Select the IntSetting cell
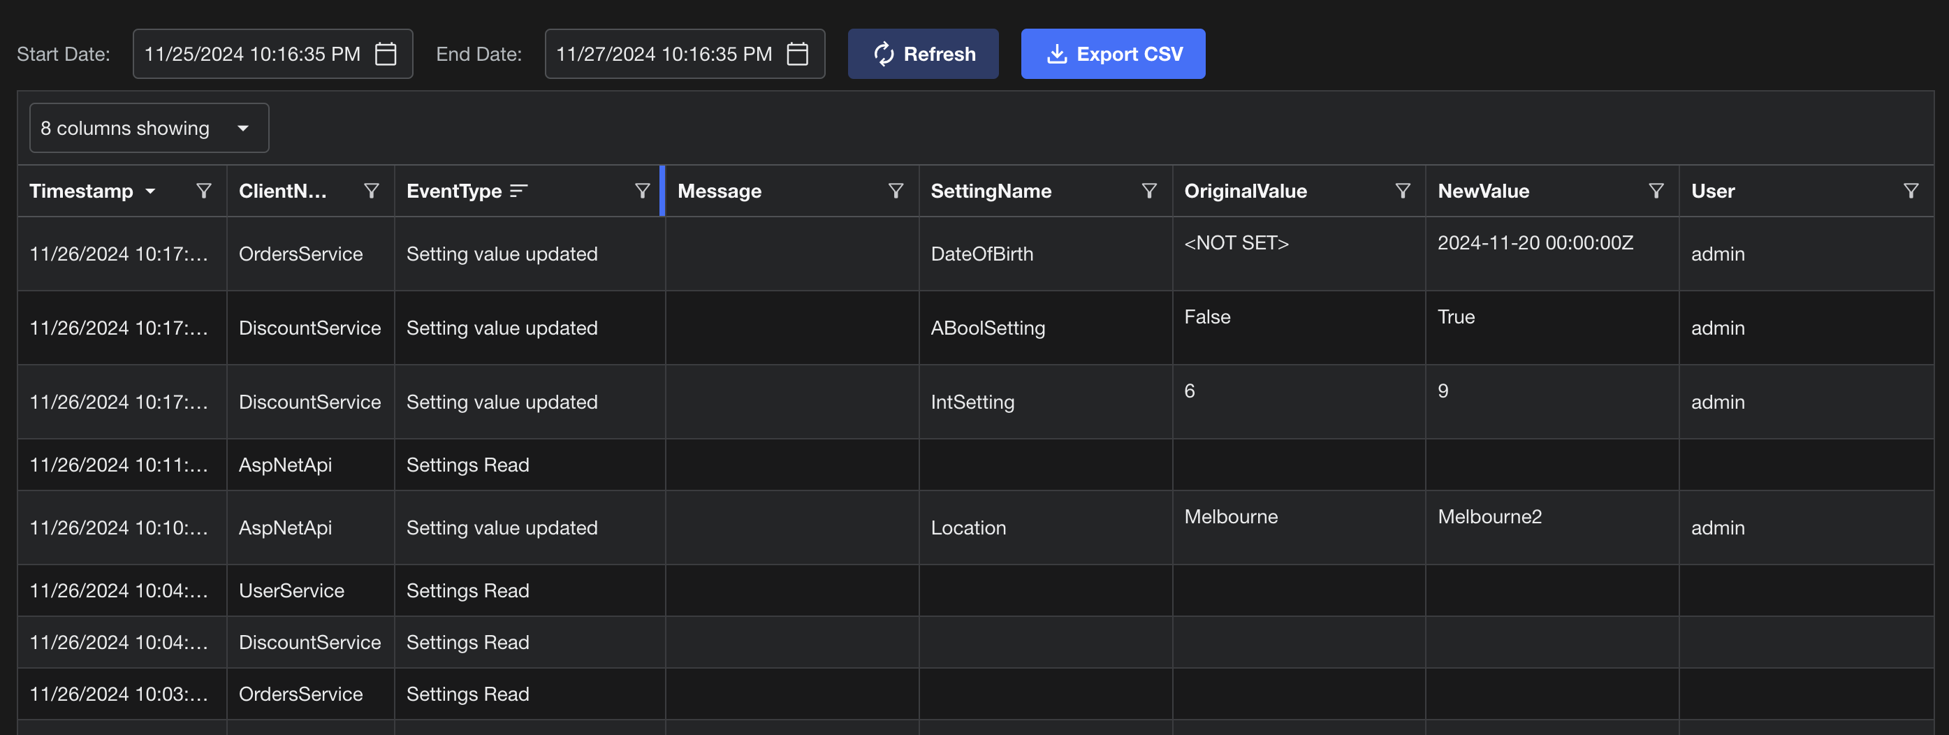Screen dimensions: 1949x735 coord(1046,402)
